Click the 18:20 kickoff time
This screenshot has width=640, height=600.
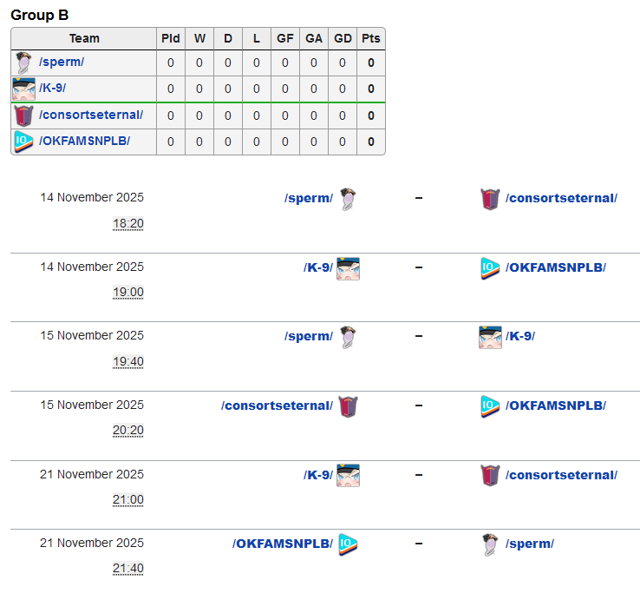pyautogui.click(x=128, y=224)
